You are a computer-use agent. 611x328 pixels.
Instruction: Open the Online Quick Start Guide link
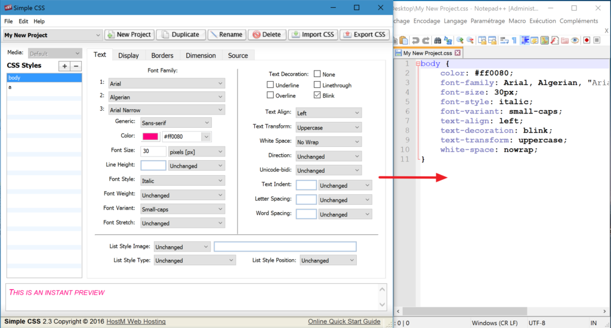pos(344,321)
